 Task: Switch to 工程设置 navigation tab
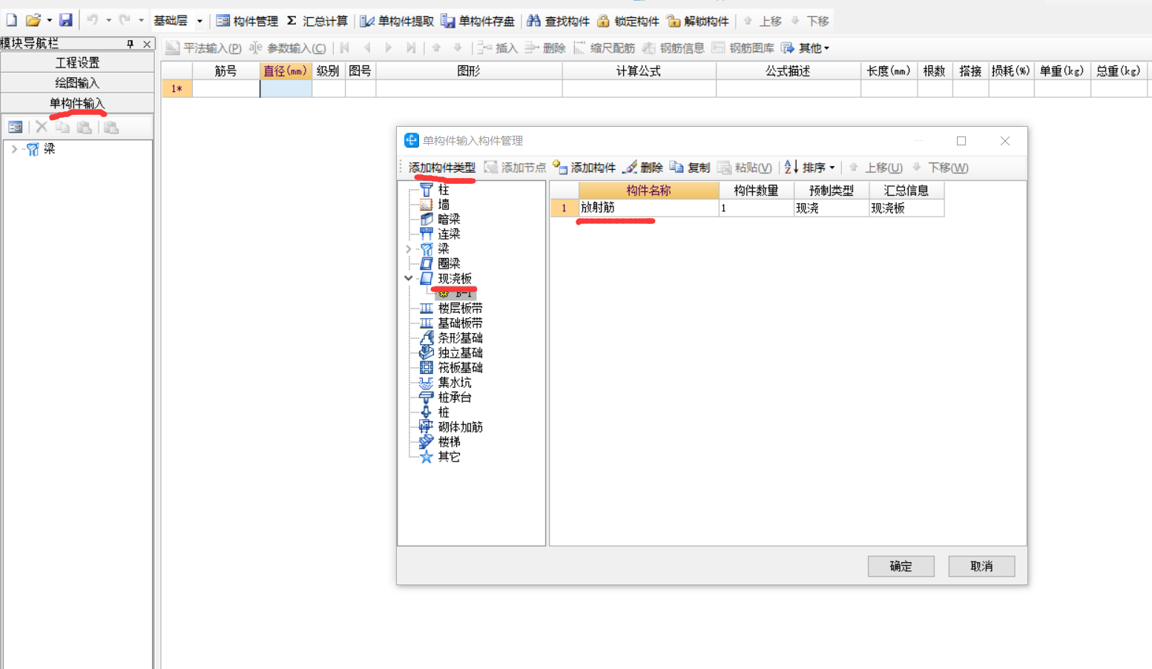77,63
